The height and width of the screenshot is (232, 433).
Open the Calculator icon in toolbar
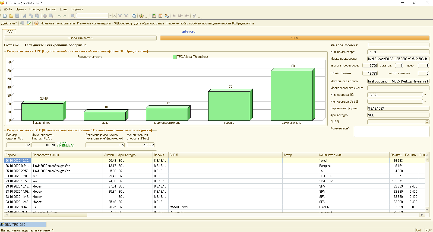154,16
